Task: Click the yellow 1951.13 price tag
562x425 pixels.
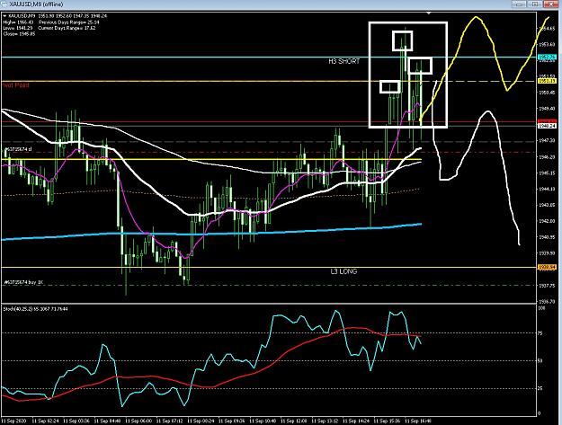Action: pyautogui.click(x=547, y=81)
